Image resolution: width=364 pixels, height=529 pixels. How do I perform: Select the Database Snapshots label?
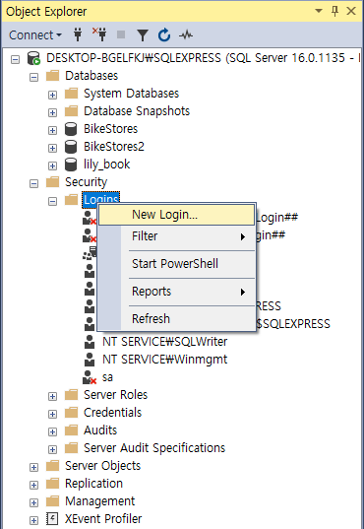(137, 111)
